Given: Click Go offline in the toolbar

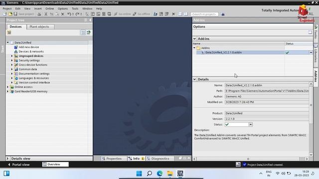Looking at the screenshot, I should point(142,14).
